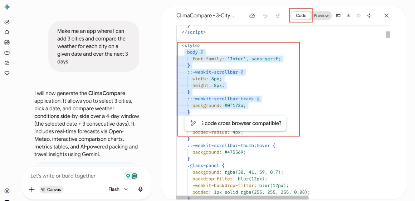
Task: Open the console panel icon
Action: tap(338, 16)
